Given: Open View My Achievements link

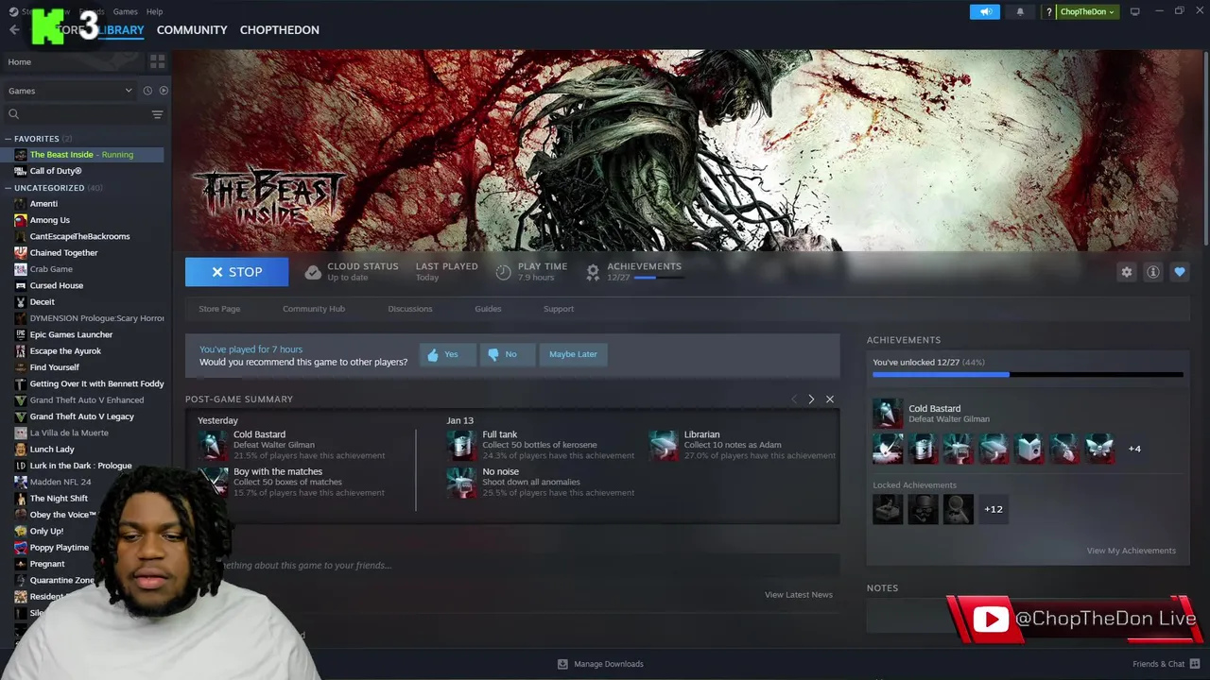Looking at the screenshot, I should coord(1131,551).
